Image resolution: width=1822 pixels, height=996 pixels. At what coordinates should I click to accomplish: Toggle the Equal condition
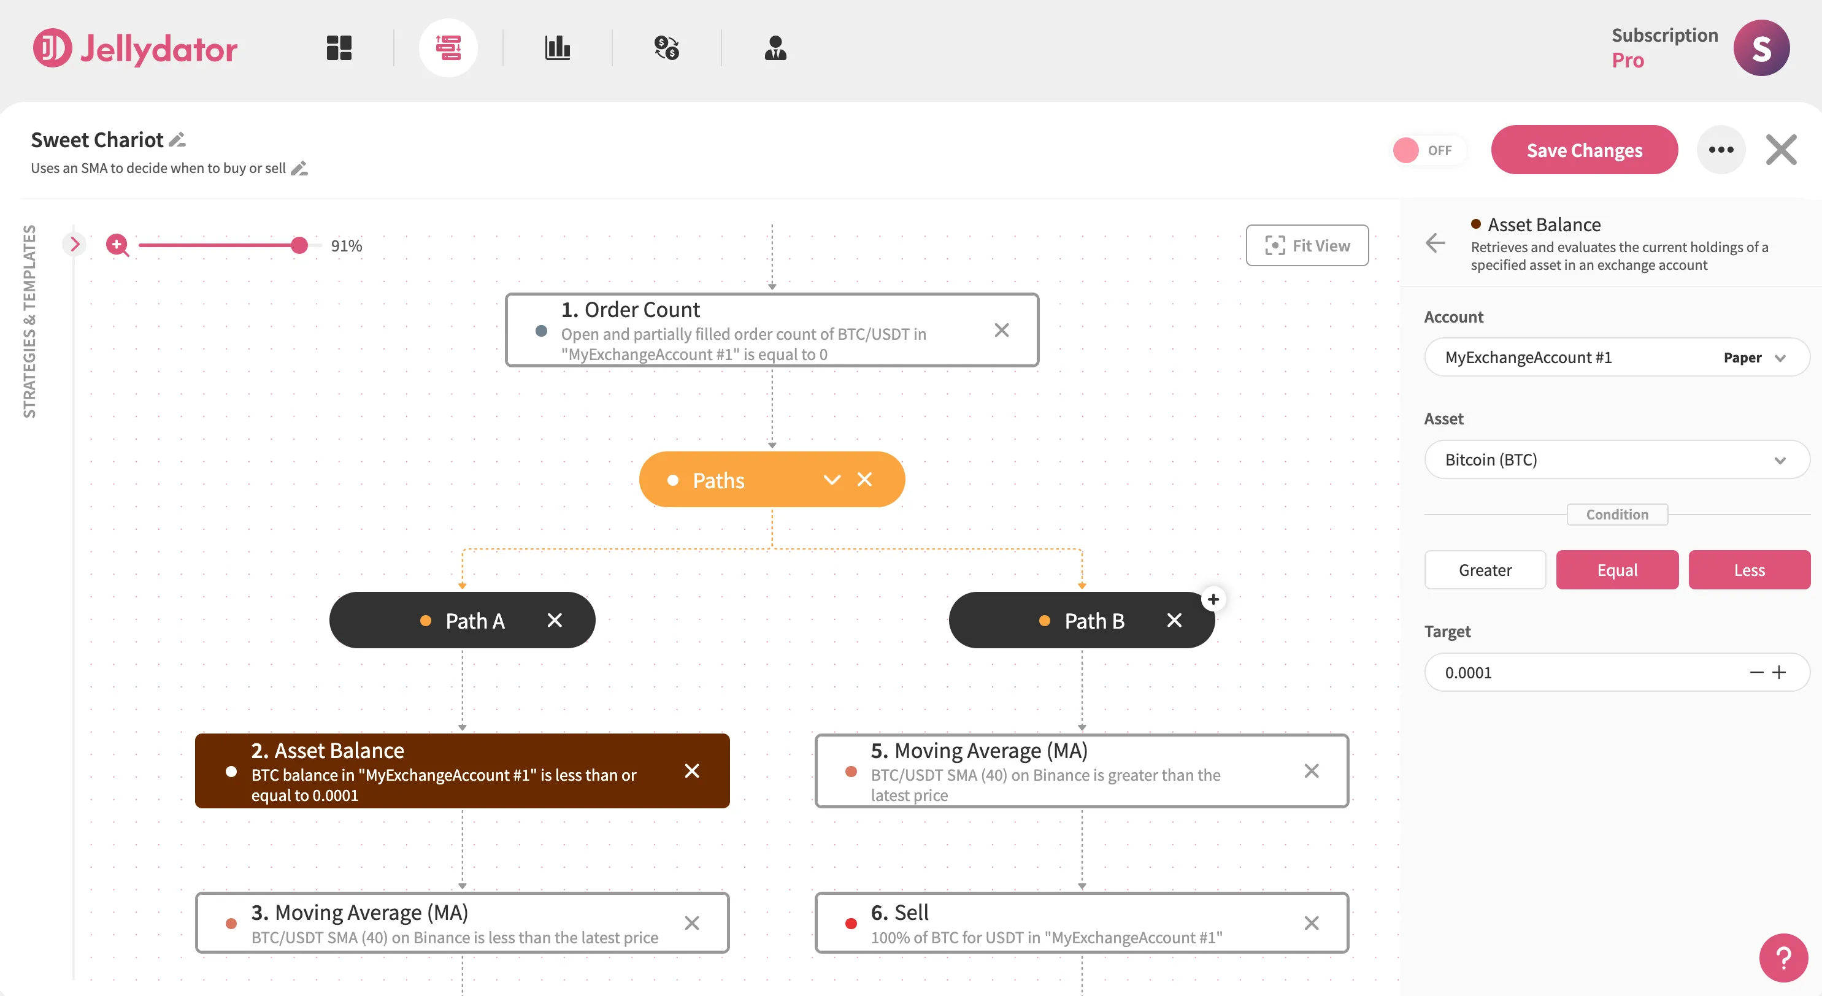1617,570
